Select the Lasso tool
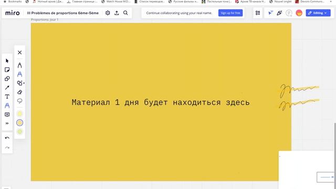Viewport: 336px width, 189px height. [x=20, y=101]
